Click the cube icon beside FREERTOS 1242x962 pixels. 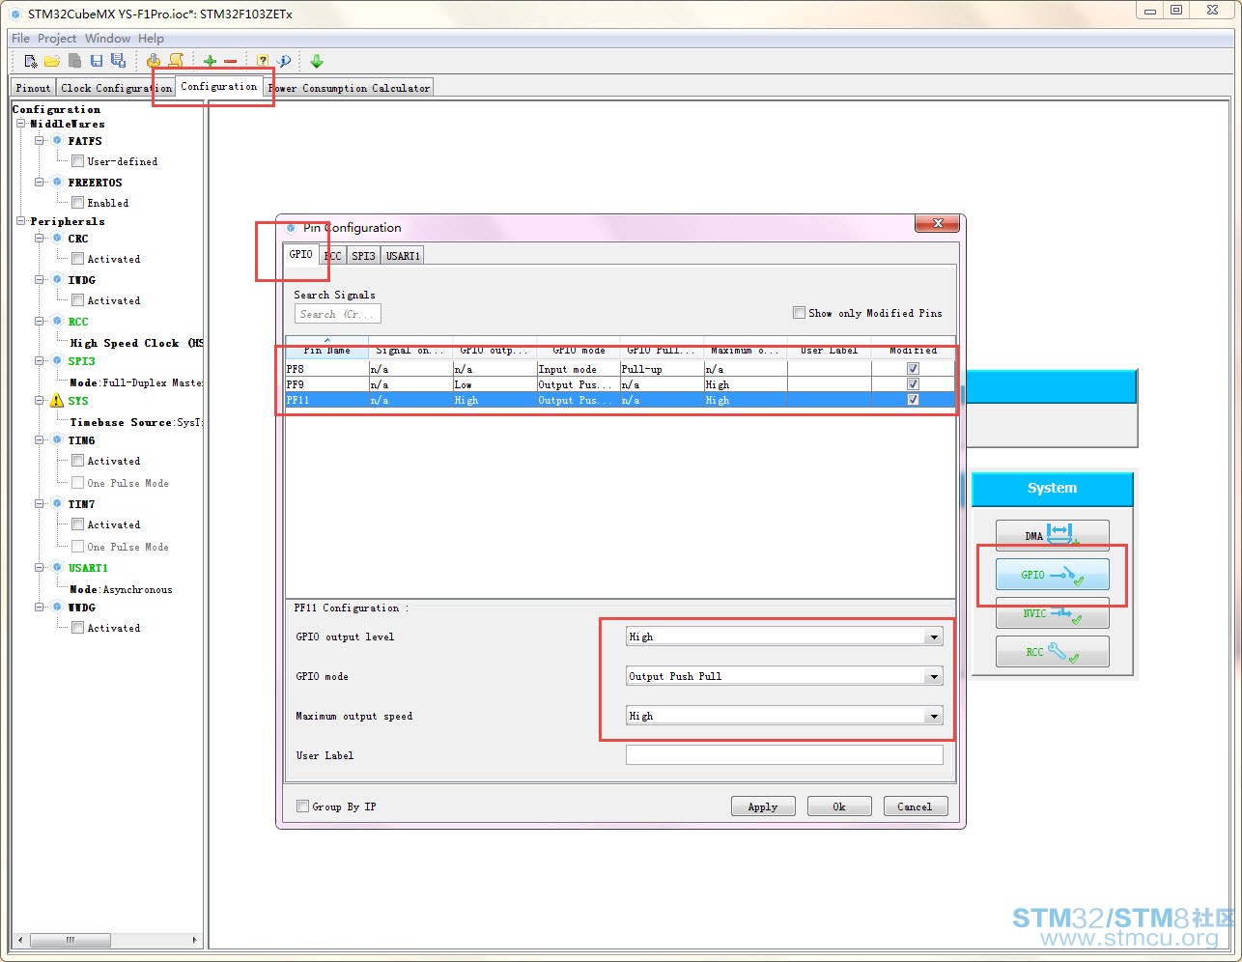click(57, 182)
